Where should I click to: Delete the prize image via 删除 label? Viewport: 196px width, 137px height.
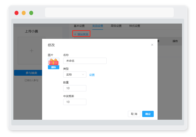tap(53, 67)
